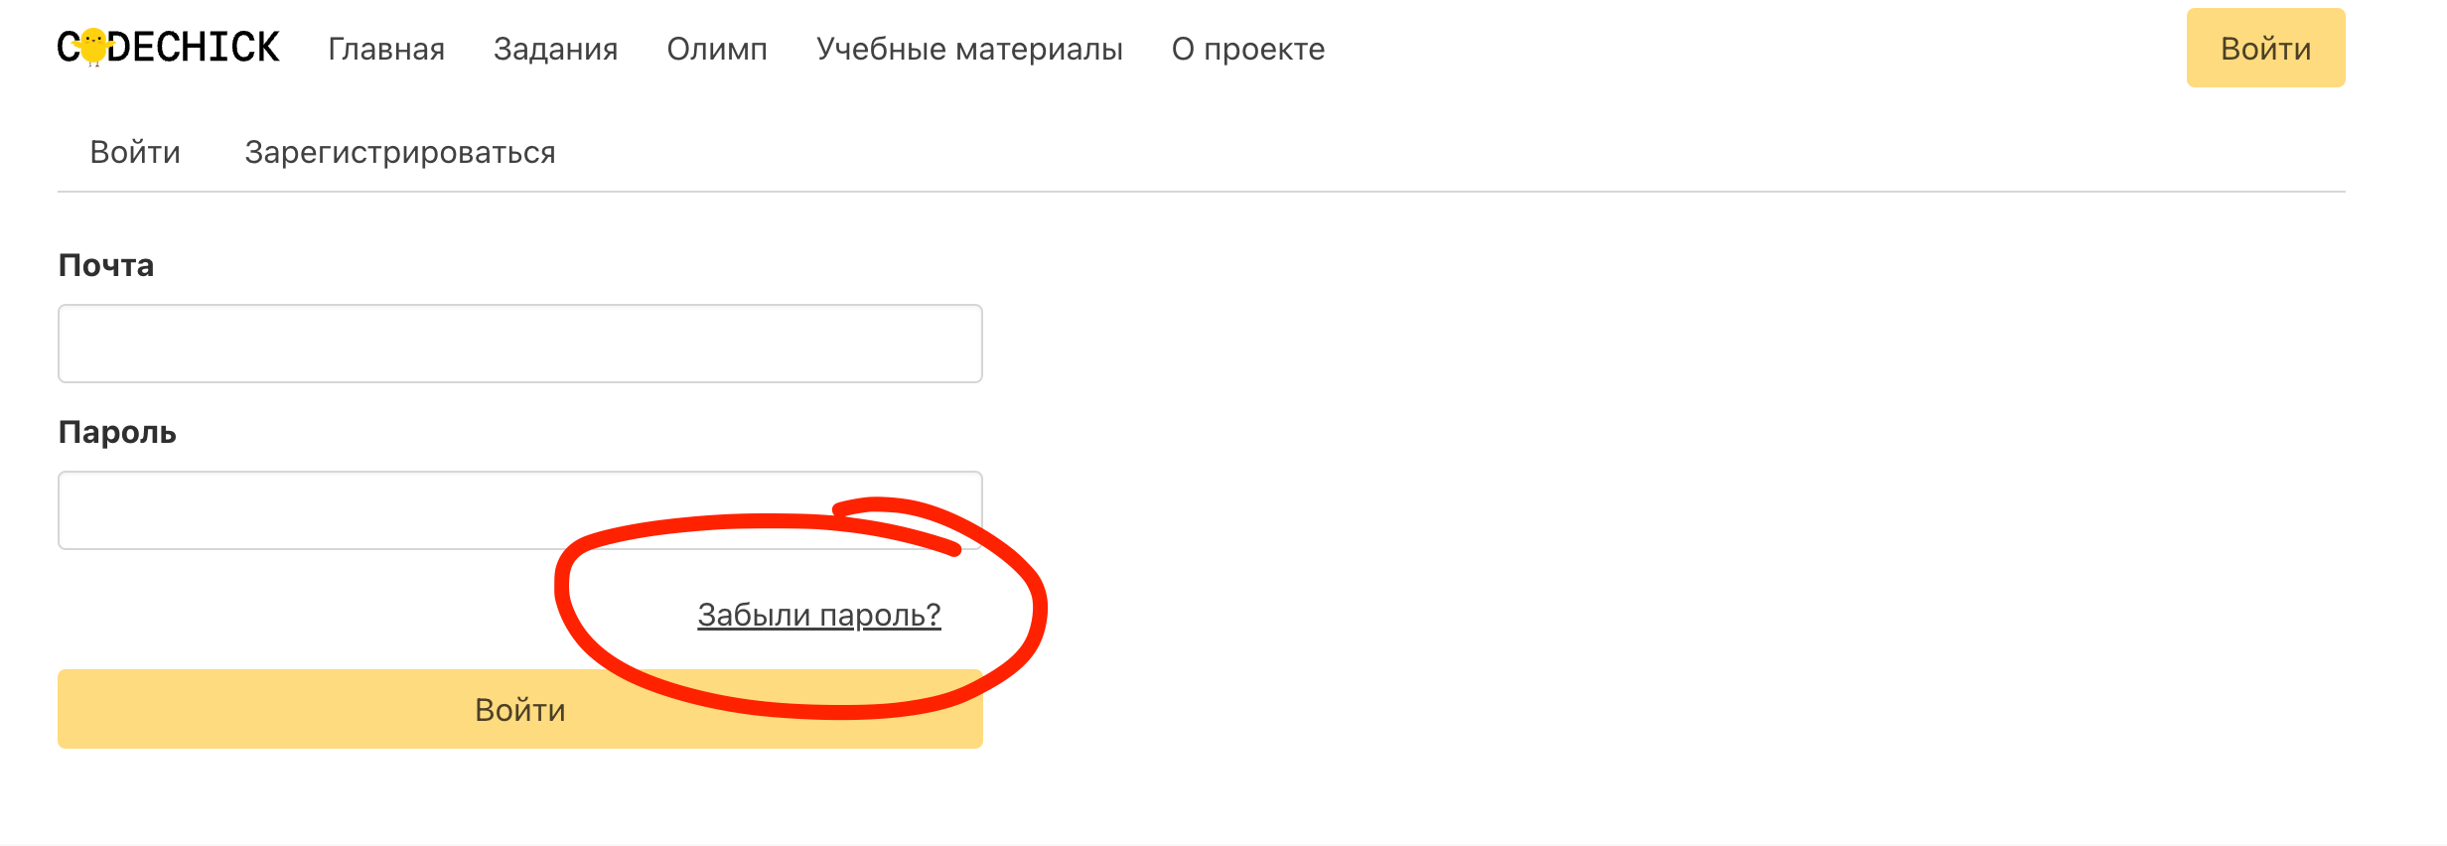Open Учебные материалы from the navigation
This screenshot has height=846, width=2447.
(969, 49)
